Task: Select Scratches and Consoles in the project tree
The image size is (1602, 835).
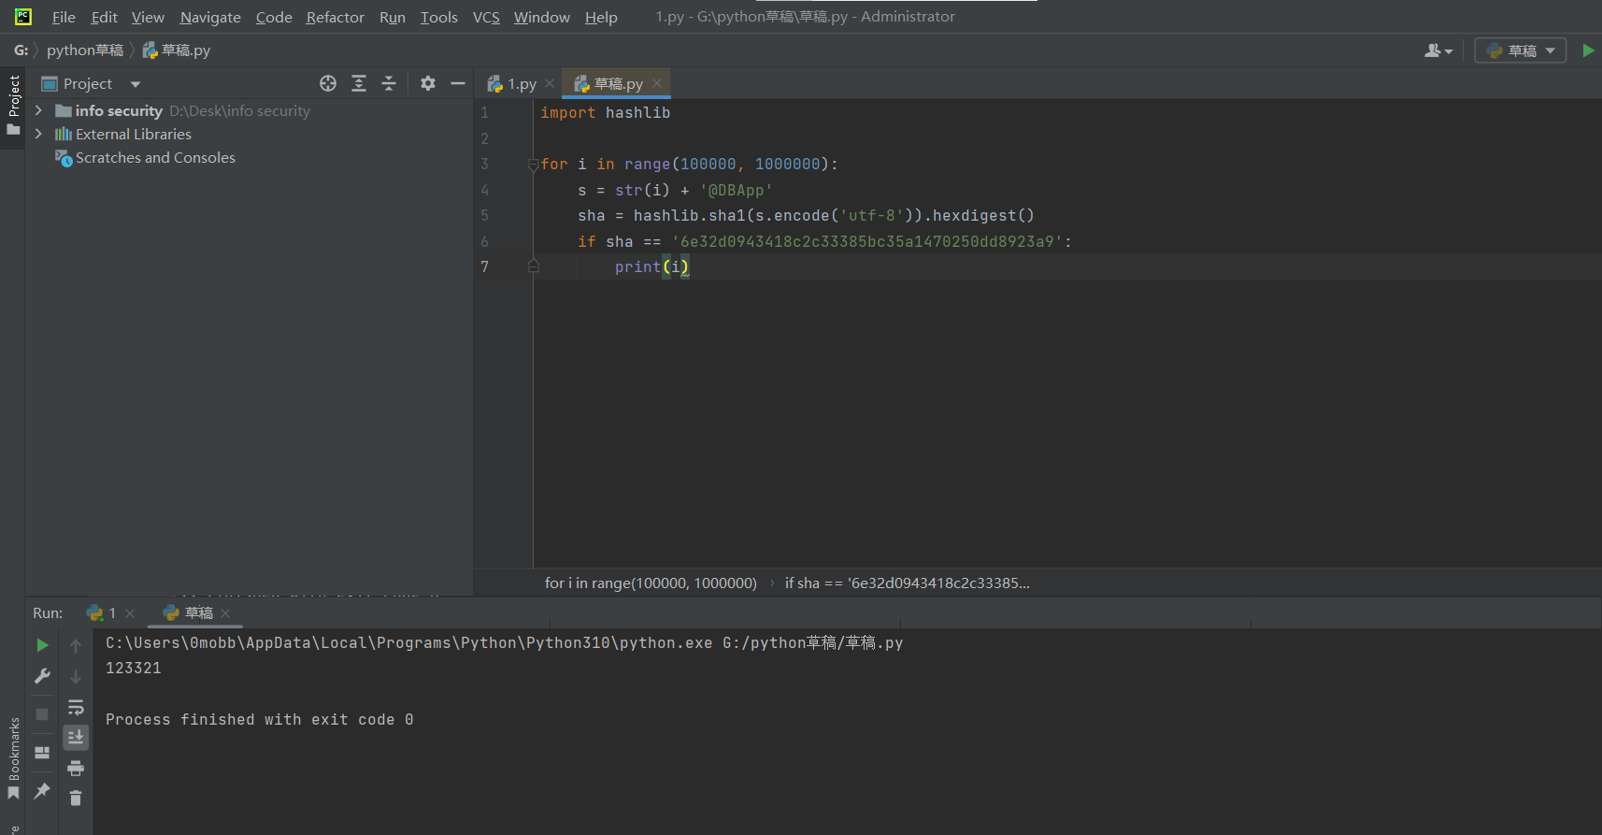Action: (x=155, y=158)
